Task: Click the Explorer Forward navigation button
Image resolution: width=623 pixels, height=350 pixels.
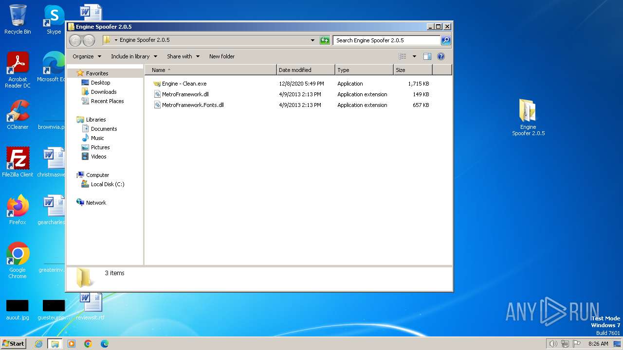Action: [89, 40]
